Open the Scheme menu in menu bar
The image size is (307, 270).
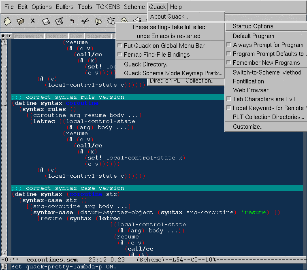click(134, 7)
